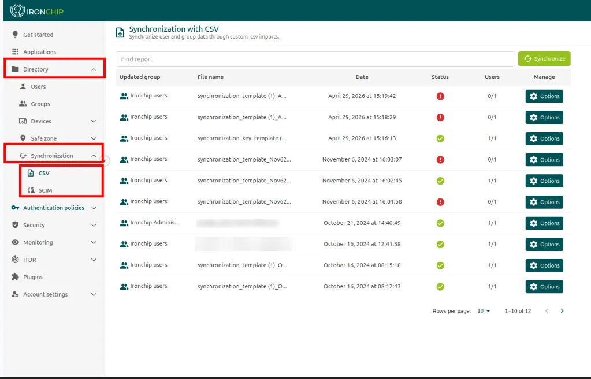The width and height of the screenshot is (591, 379).
Task: Focus the Find report search field
Action: pos(315,59)
